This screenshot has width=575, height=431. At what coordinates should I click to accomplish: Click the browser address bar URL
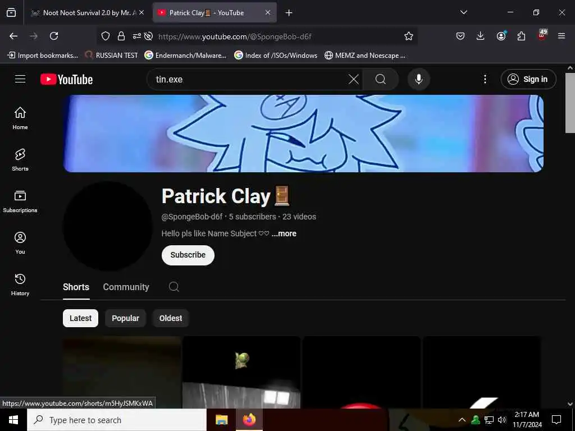click(x=235, y=36)
